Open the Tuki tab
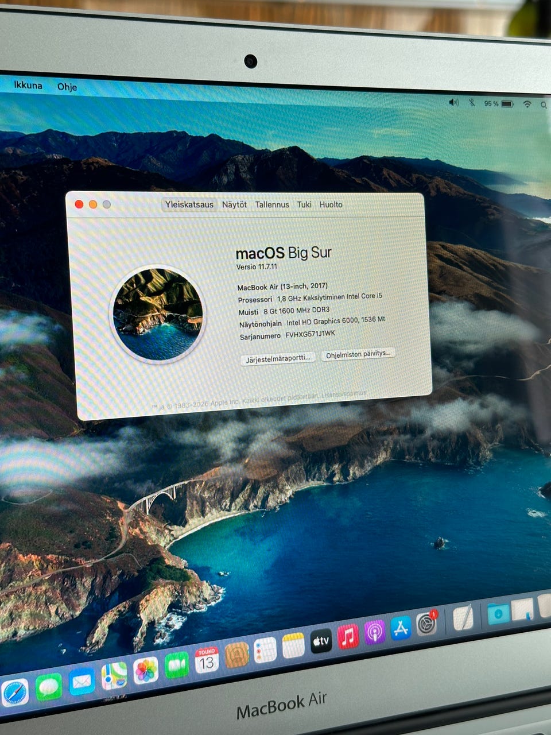The width and height of the screenshot is (551, 735). coord(304,204)
